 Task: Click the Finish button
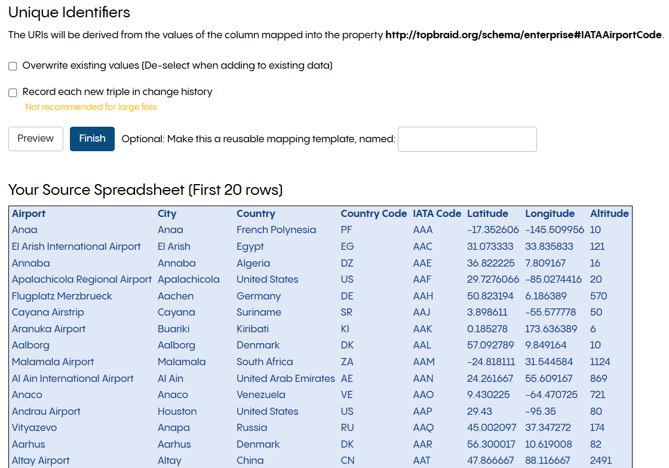coord(92,139)
